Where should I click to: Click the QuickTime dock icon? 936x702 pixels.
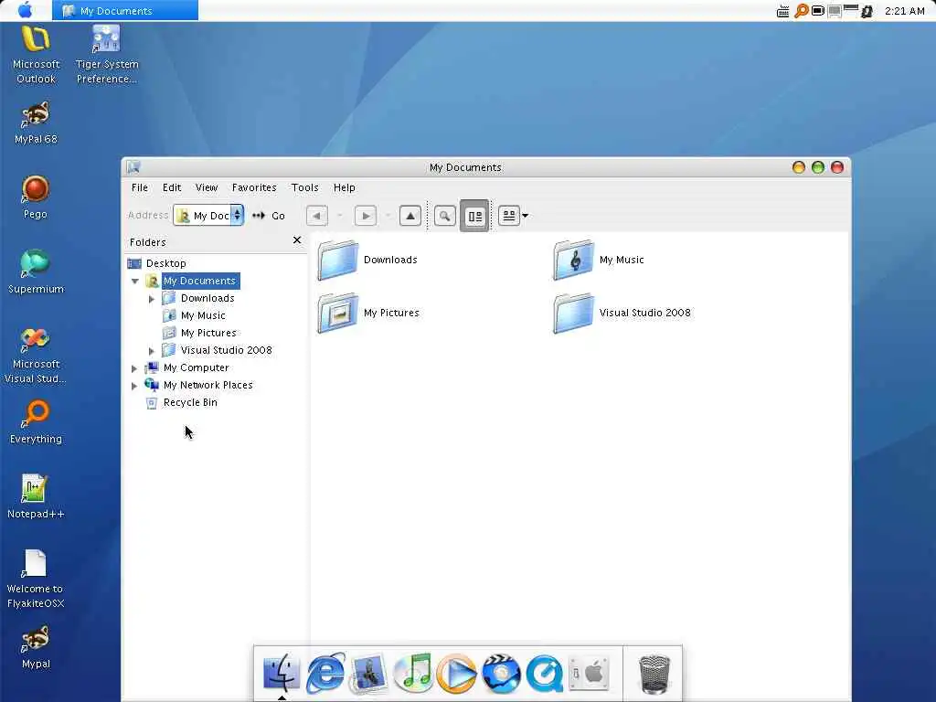tap(545, 673)
